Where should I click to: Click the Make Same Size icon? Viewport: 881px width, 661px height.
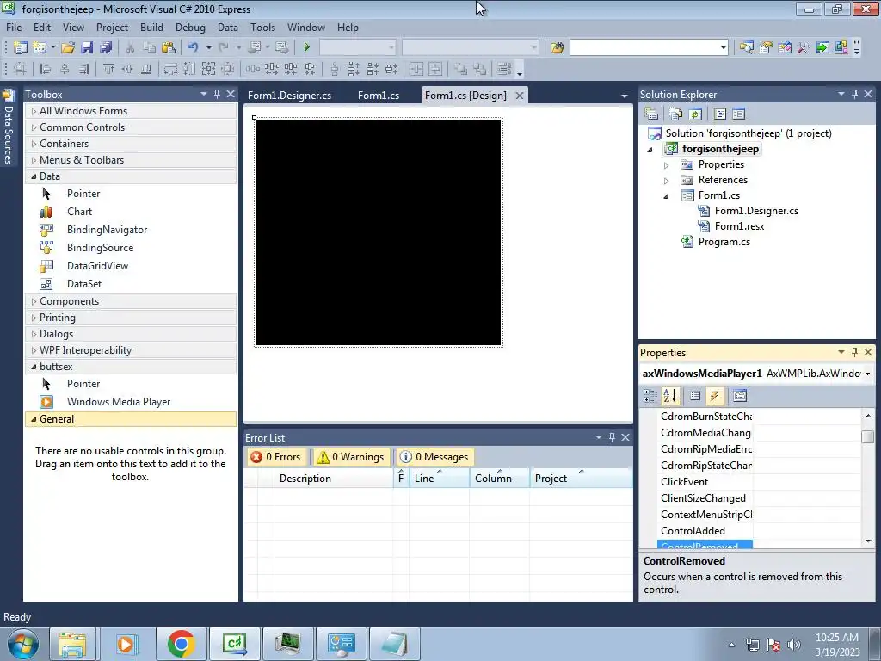tap(208, 69)
